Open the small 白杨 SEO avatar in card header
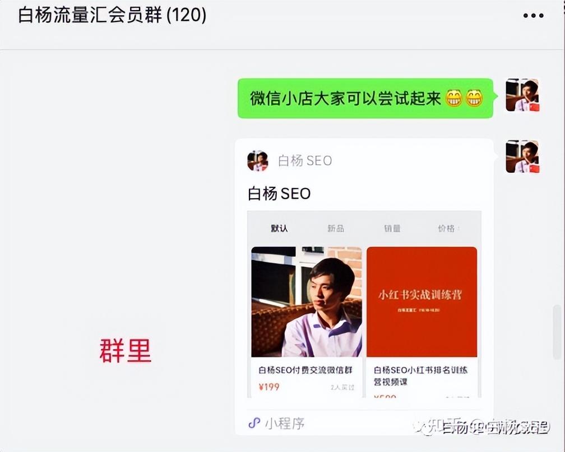Screen dimensions: 565x452 (x=258, y=161)
